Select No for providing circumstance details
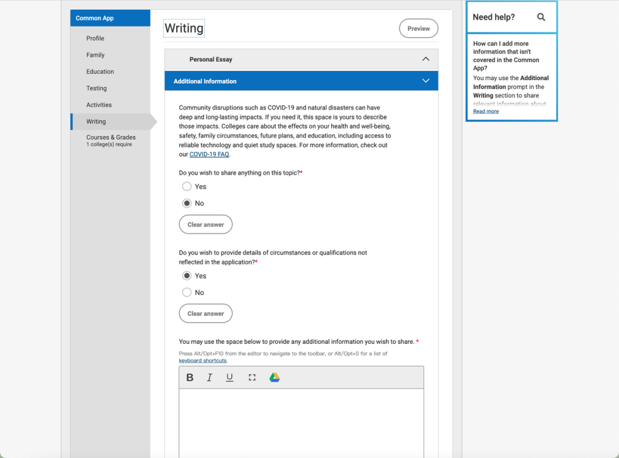619x458 pixels. pos(187,292)
